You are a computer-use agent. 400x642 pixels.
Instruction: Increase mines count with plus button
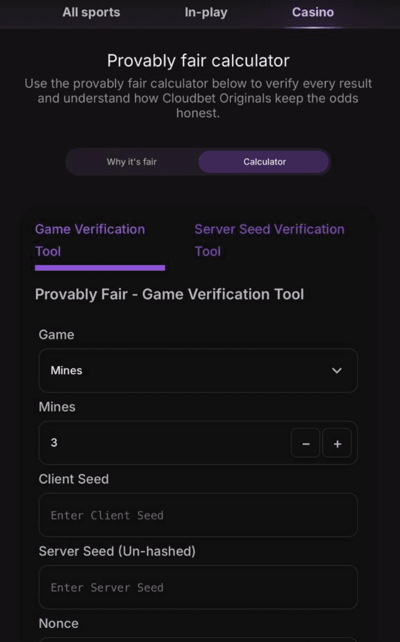[337, 443]
